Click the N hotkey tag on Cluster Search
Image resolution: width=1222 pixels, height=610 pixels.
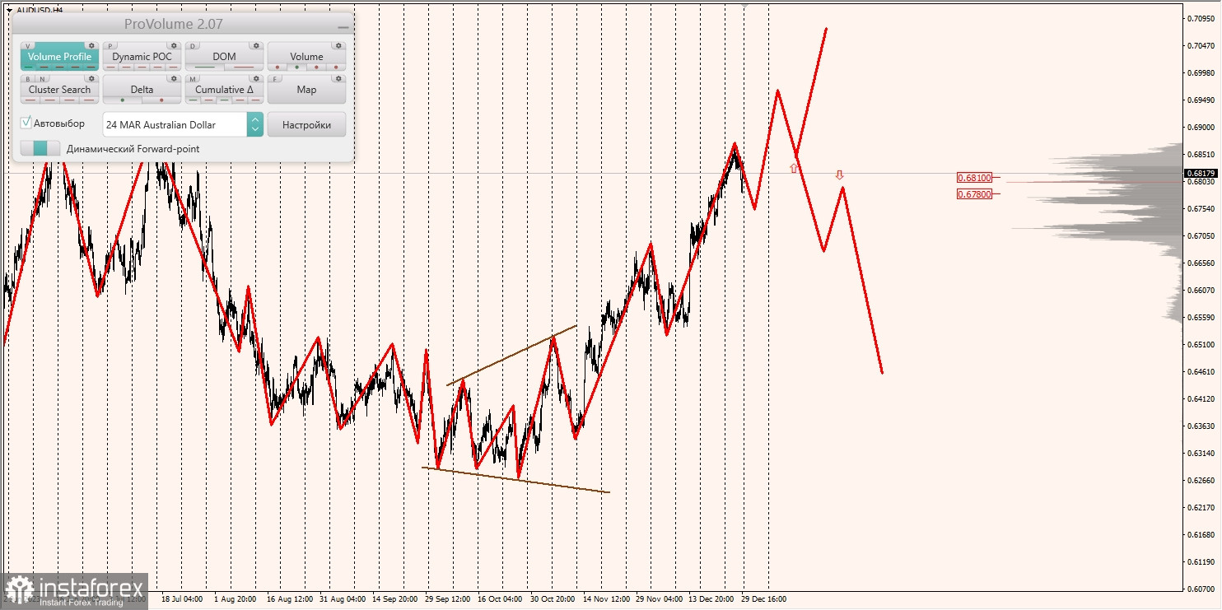pyautogui.click(x=41, y=79)
